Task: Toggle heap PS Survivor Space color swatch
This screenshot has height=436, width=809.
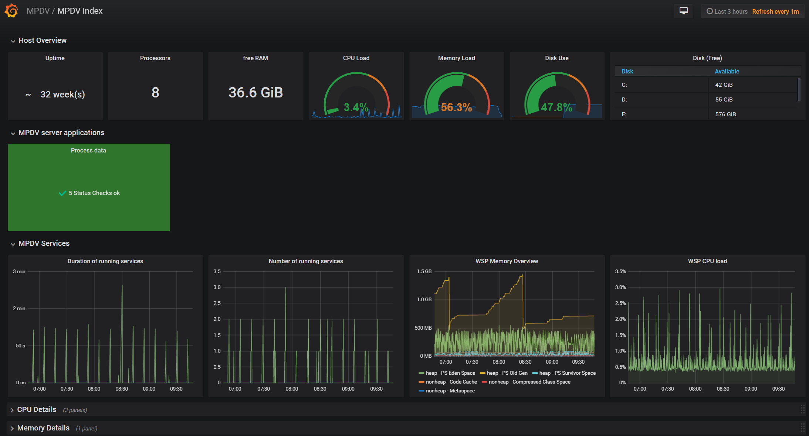Action: 535,373
